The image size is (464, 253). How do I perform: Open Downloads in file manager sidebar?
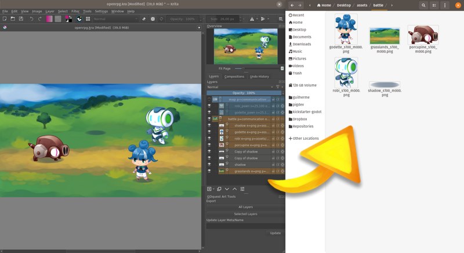click(x=300, y=44)
